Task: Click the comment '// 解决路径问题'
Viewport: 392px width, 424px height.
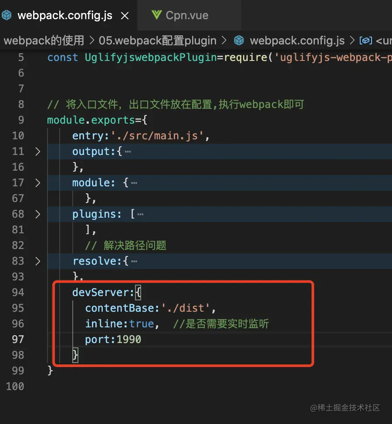Action: pyautogui.click(x=125, y=246)
